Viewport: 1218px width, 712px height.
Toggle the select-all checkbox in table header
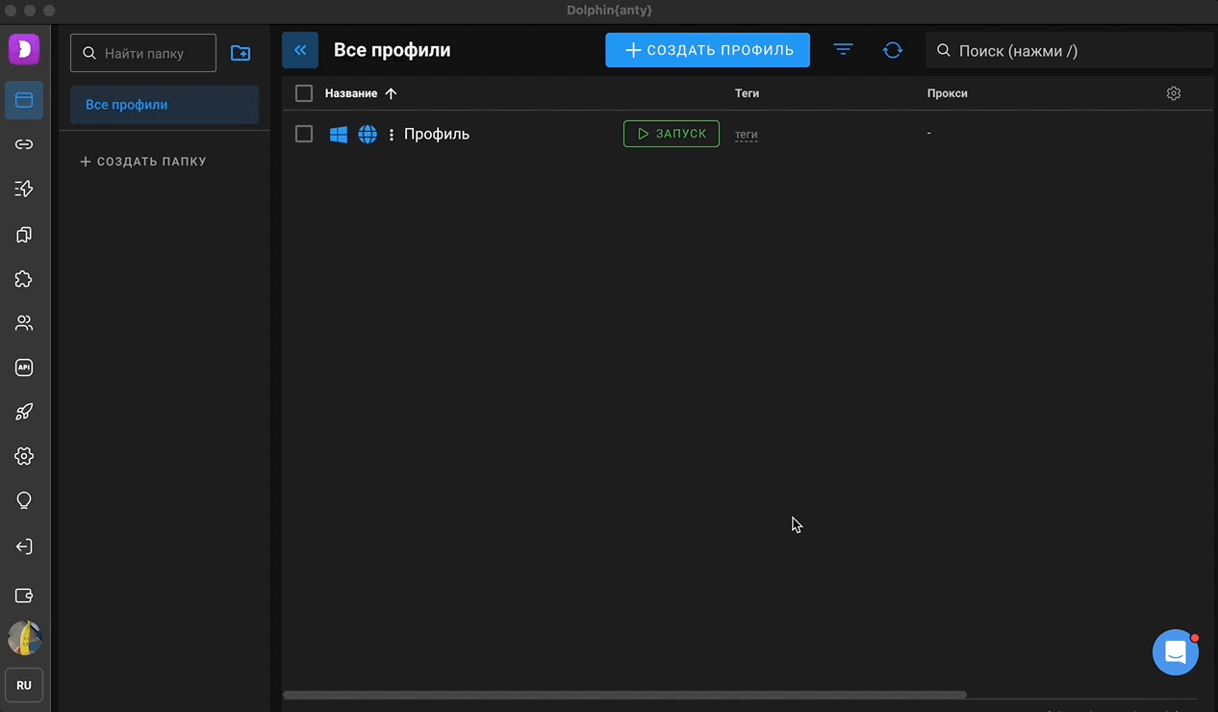304,93
